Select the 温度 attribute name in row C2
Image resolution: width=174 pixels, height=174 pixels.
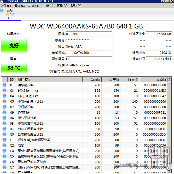click(21, 145)
